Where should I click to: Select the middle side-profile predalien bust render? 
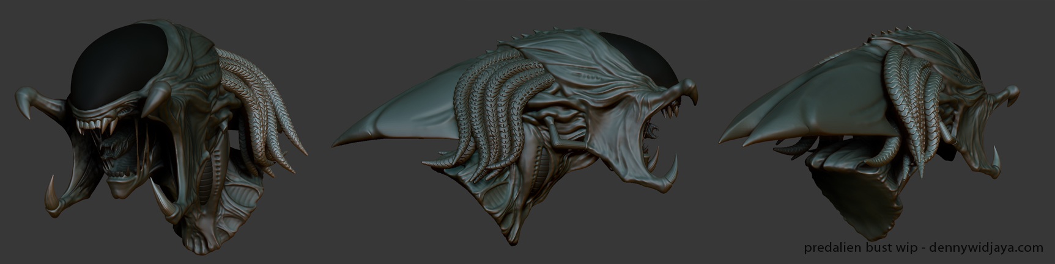(x=515, y=135)
